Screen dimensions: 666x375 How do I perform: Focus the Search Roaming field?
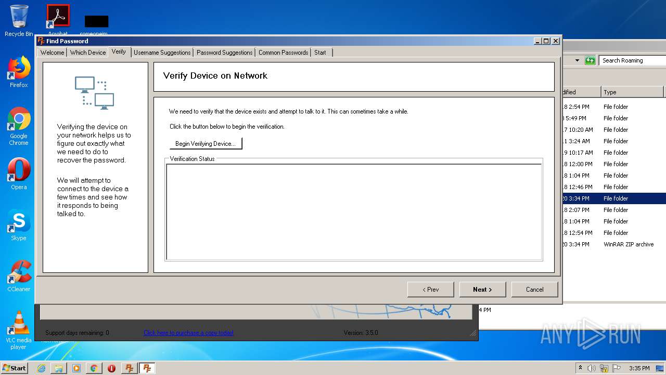(x=632, y=60)
